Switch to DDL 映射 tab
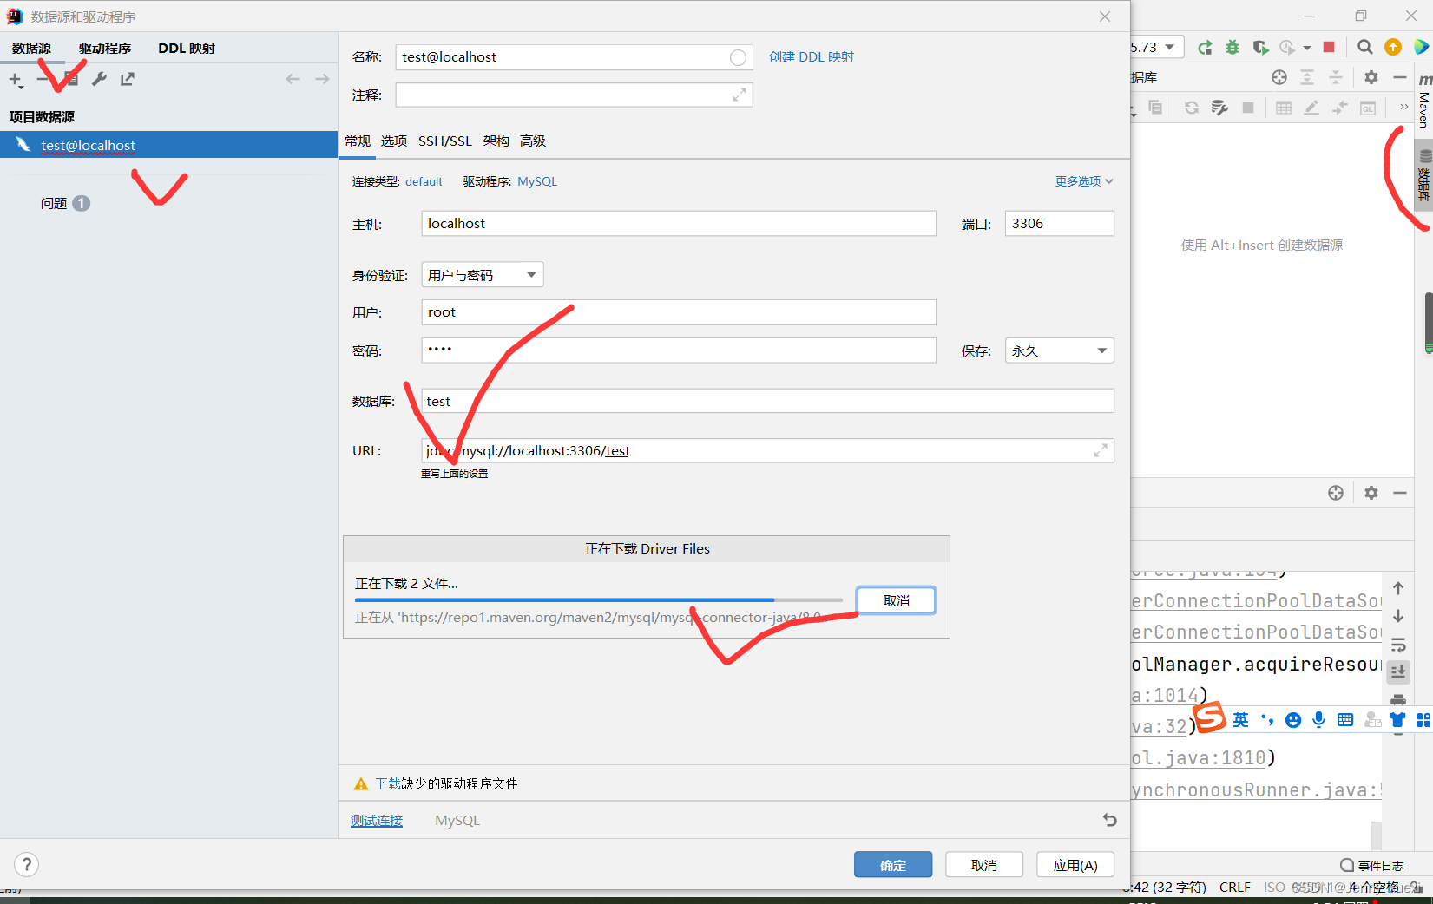Image resolution: width=1433 pixels, height=904 pixels. (x=187, y=49)
